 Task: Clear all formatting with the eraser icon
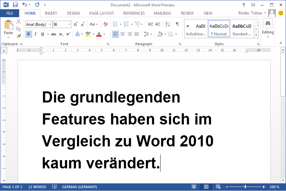tap(106, 24)
